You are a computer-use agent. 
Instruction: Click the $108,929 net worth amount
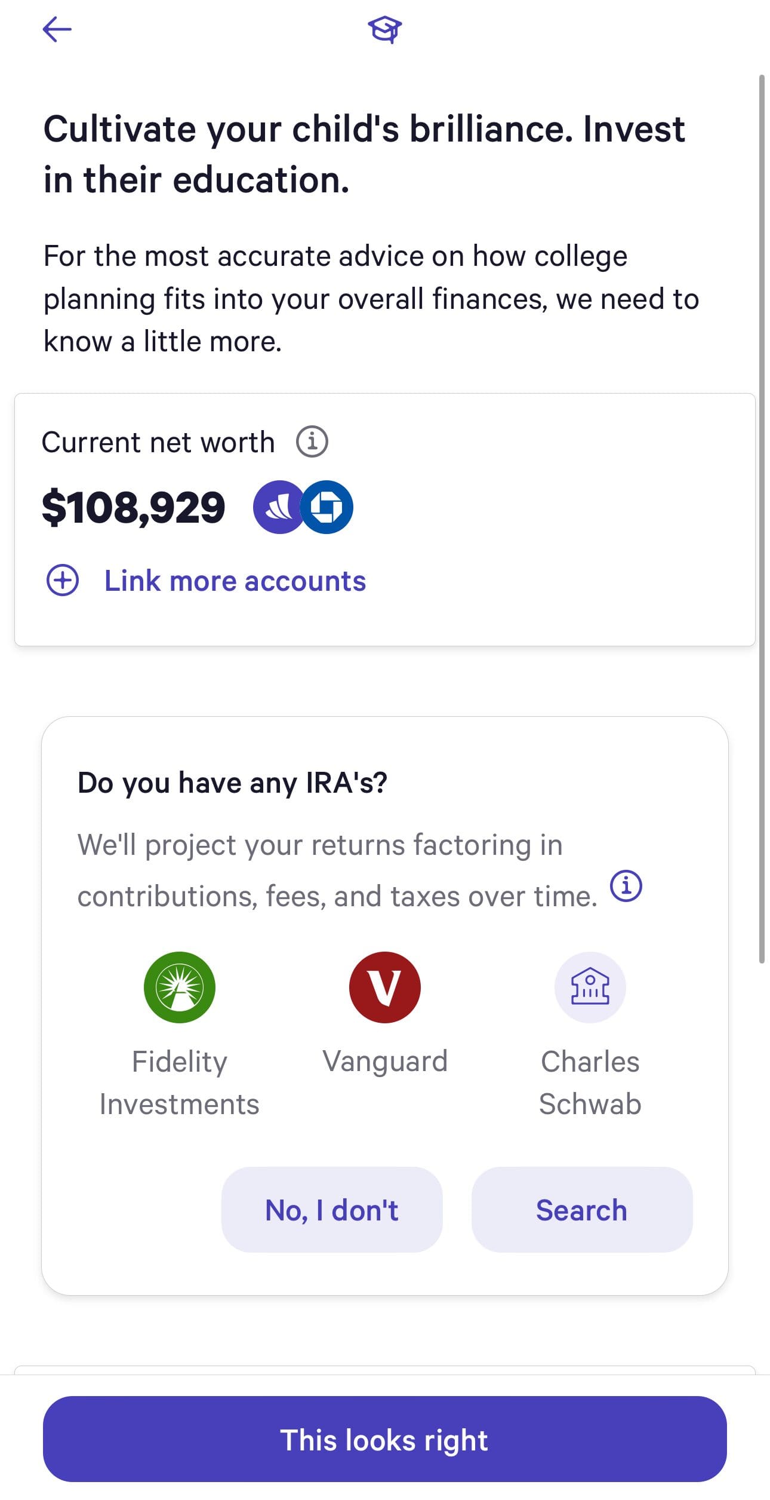point(134,508)
